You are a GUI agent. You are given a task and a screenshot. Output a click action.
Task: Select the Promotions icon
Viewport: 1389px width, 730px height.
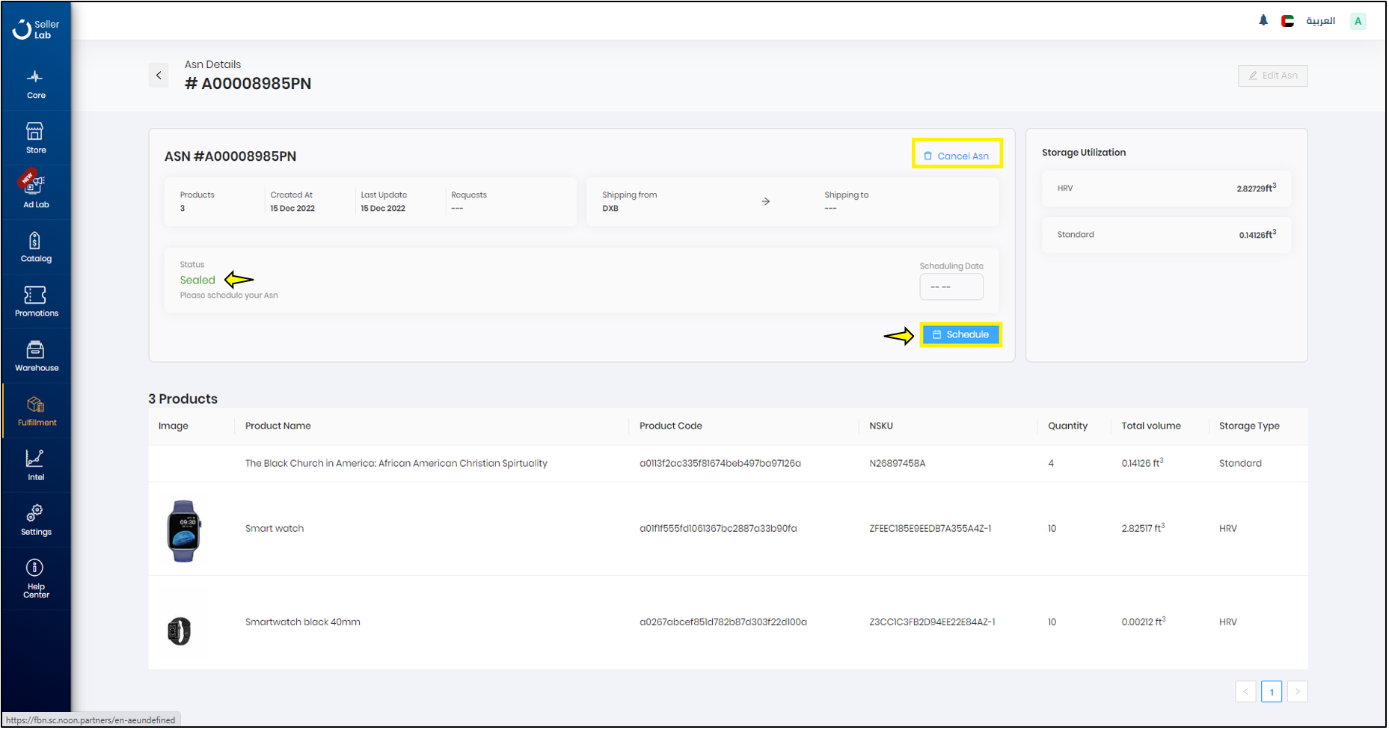tap(35, 301)
